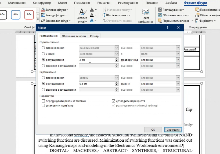Open the нижче Сторінки dropdown
Screen dimensions: 220x154
coord(160,84)
